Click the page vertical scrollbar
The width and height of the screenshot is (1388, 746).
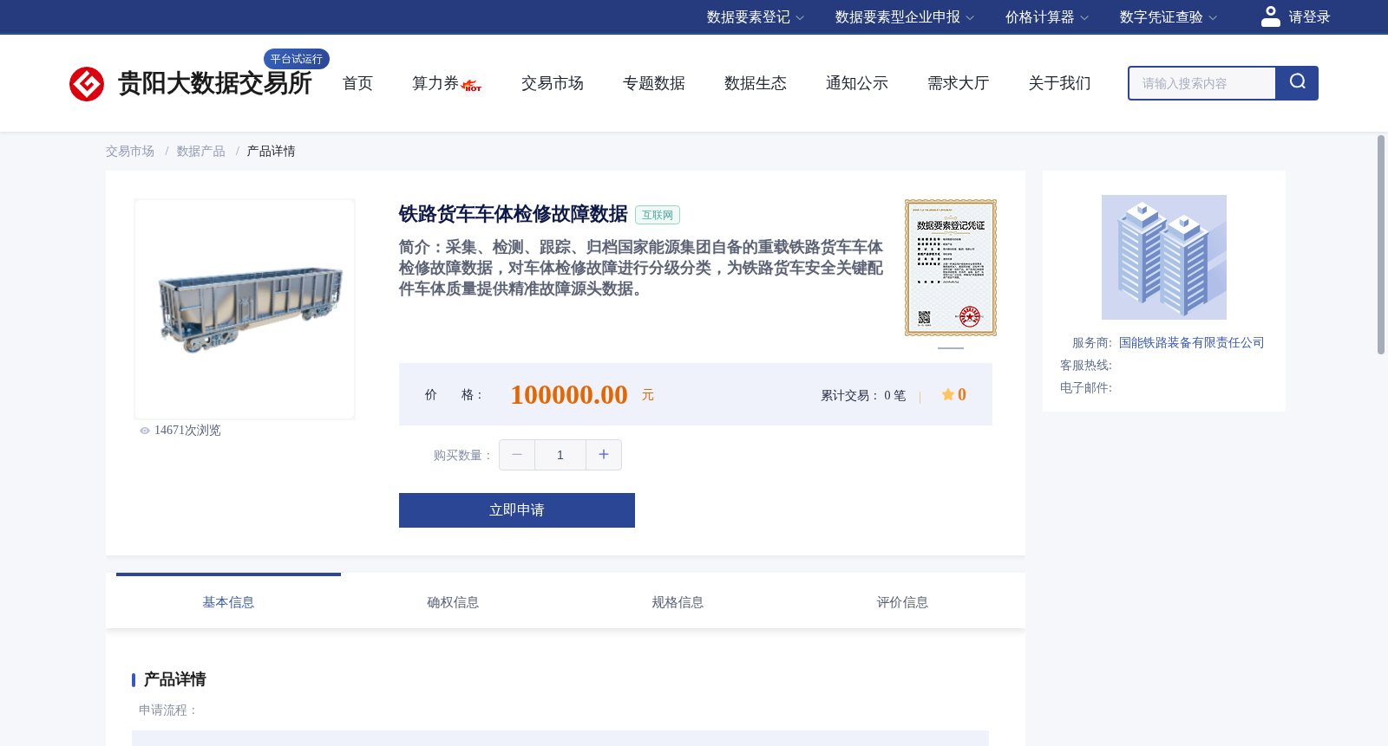(1381, 244)
